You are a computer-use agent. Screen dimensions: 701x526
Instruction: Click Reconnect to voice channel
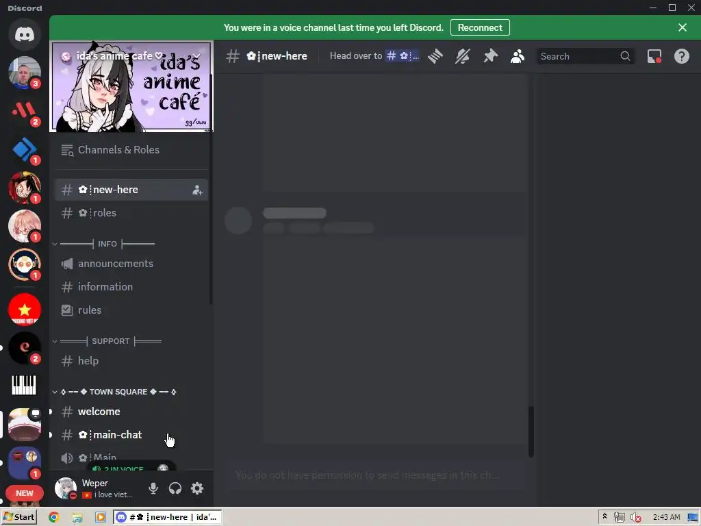[480, 27]
